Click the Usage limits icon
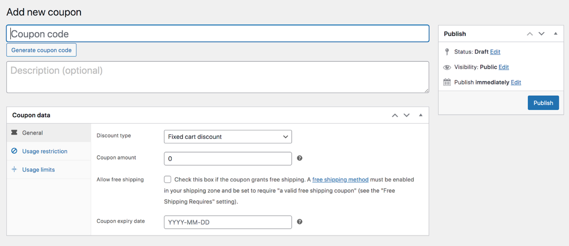 point(14,170)
